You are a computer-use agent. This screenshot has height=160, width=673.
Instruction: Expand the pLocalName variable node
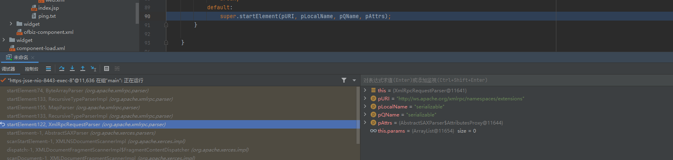point(365,106)
